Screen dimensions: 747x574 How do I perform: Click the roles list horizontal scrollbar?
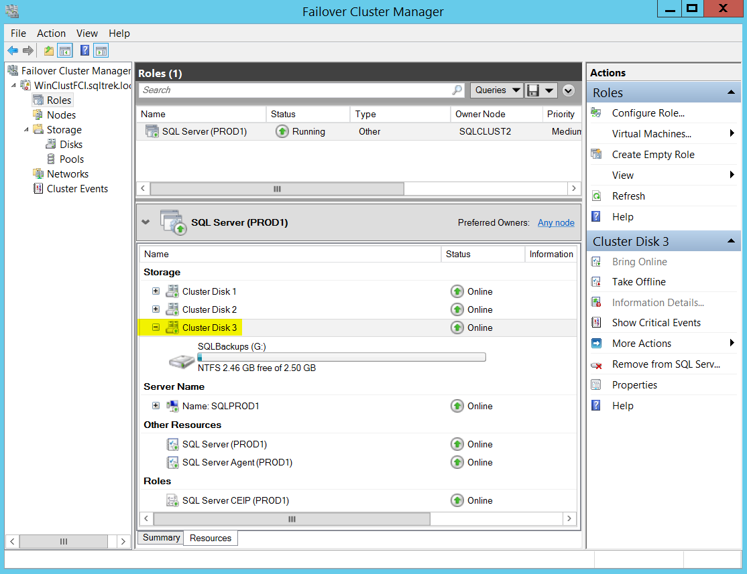click(277, 189)
